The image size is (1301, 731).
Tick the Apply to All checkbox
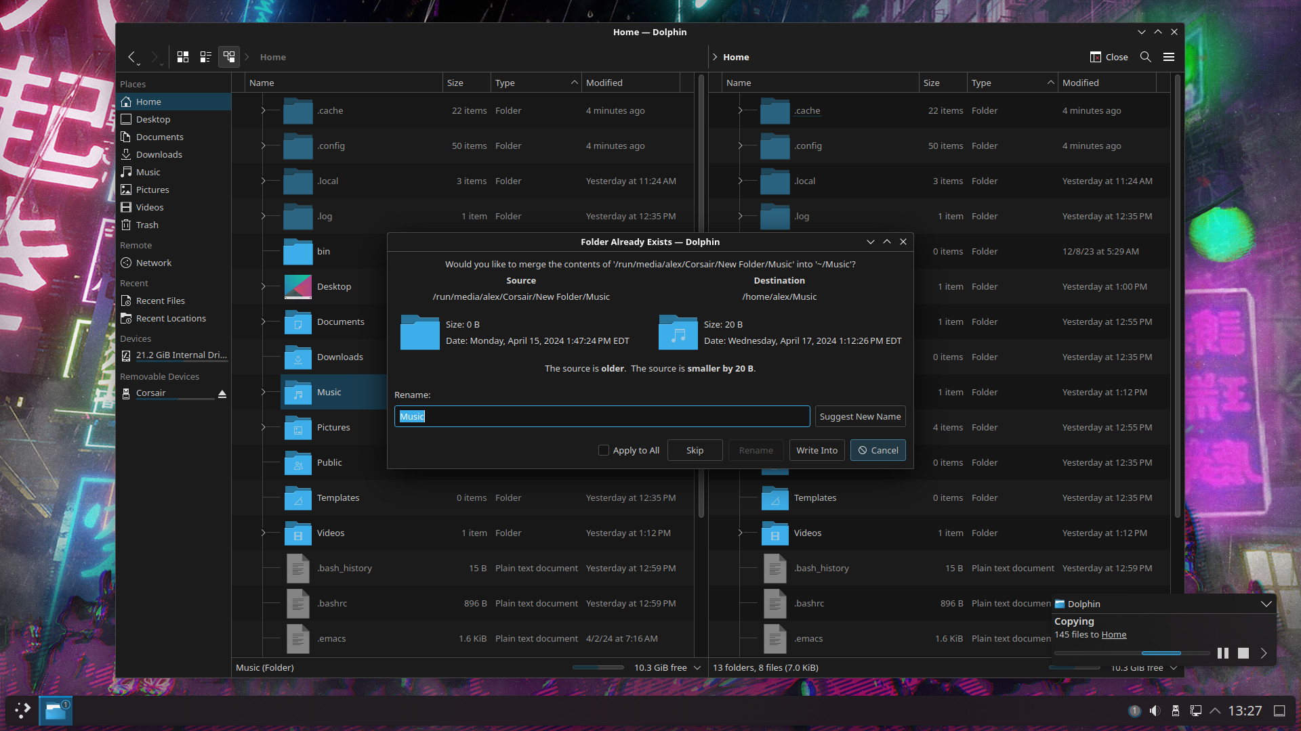click(x=604, y=450)
